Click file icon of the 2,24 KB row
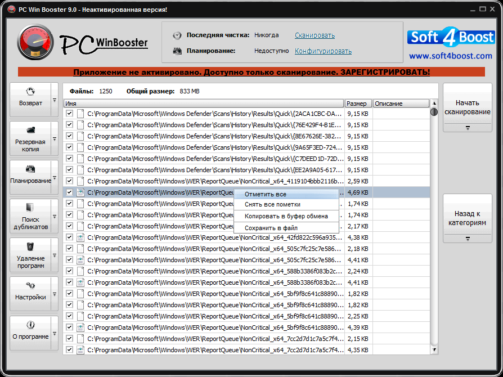 (x=80, y=271)
